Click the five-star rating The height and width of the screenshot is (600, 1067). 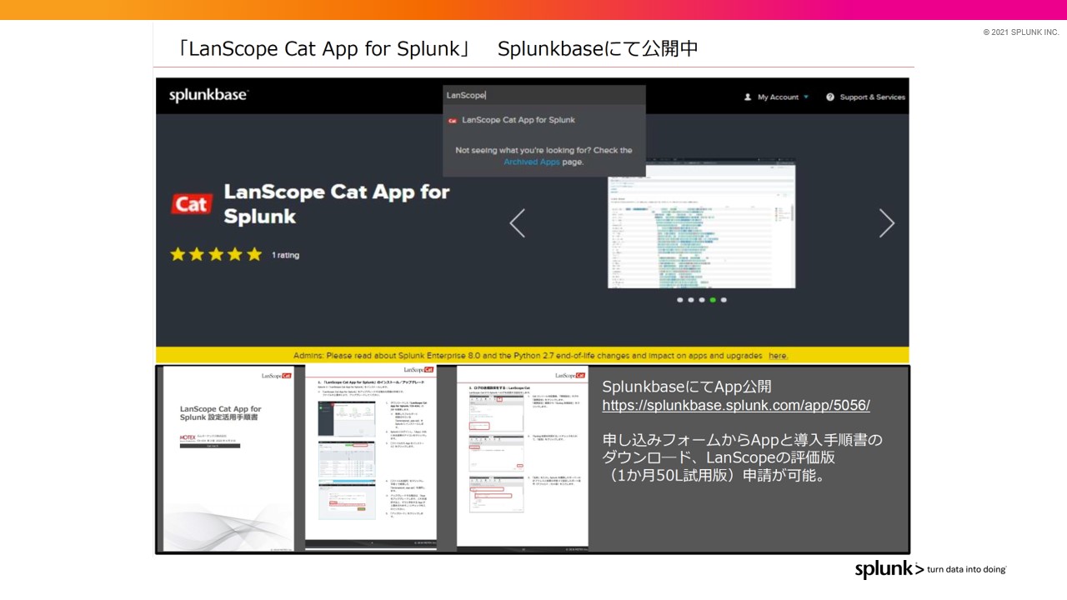click(x=216, y=254)
